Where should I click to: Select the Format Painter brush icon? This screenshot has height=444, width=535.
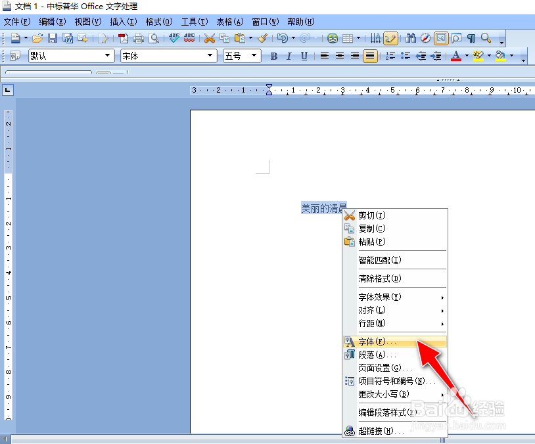point(260,39)
